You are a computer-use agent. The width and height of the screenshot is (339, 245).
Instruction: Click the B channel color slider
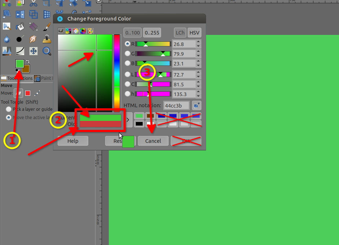[153, 63]
